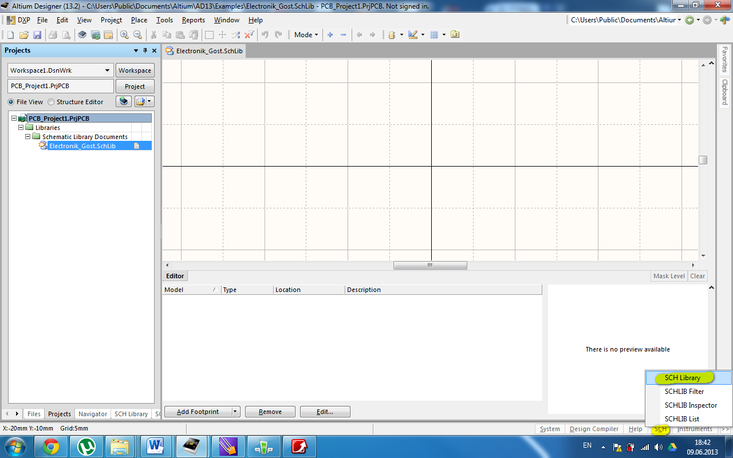Choose SCHLIB List from popup
Viewport: 733px width, 458px height.
[688, 419]
